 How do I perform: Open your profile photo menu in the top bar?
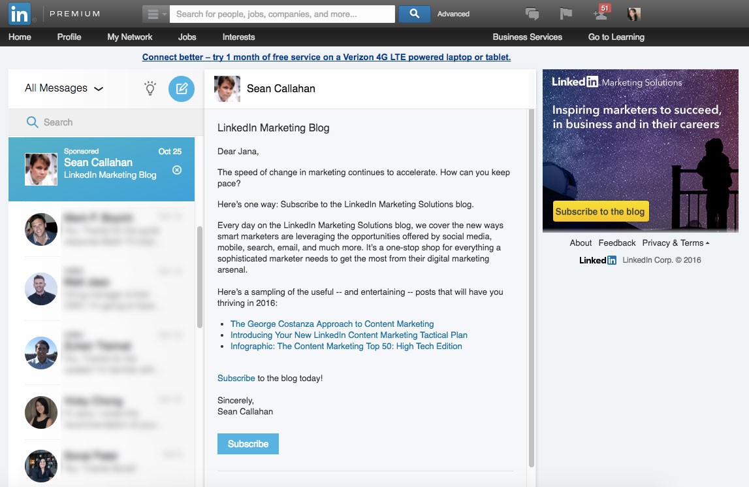pos(632,13)
